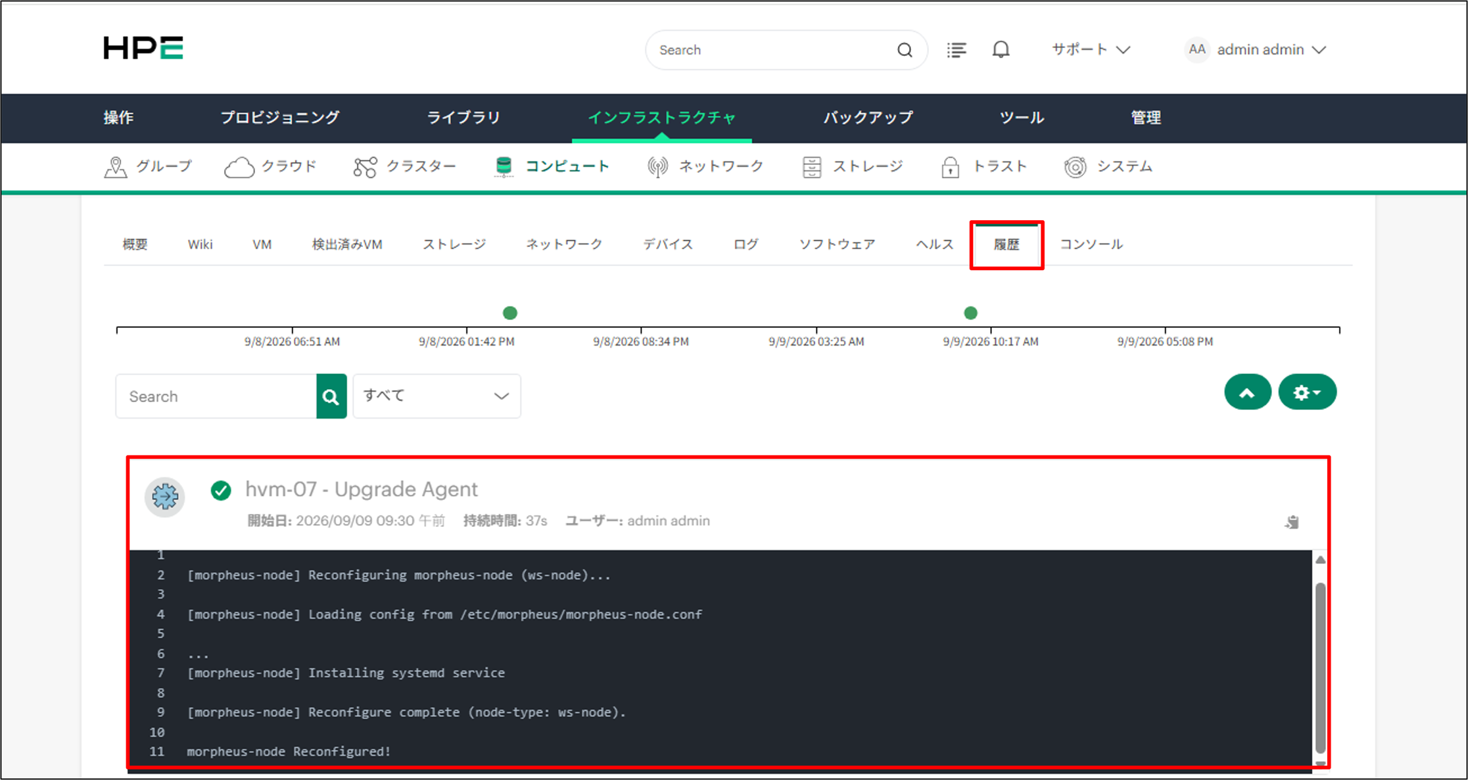
Task: Expand the サポート dropdown
Action: [1091, 50]
